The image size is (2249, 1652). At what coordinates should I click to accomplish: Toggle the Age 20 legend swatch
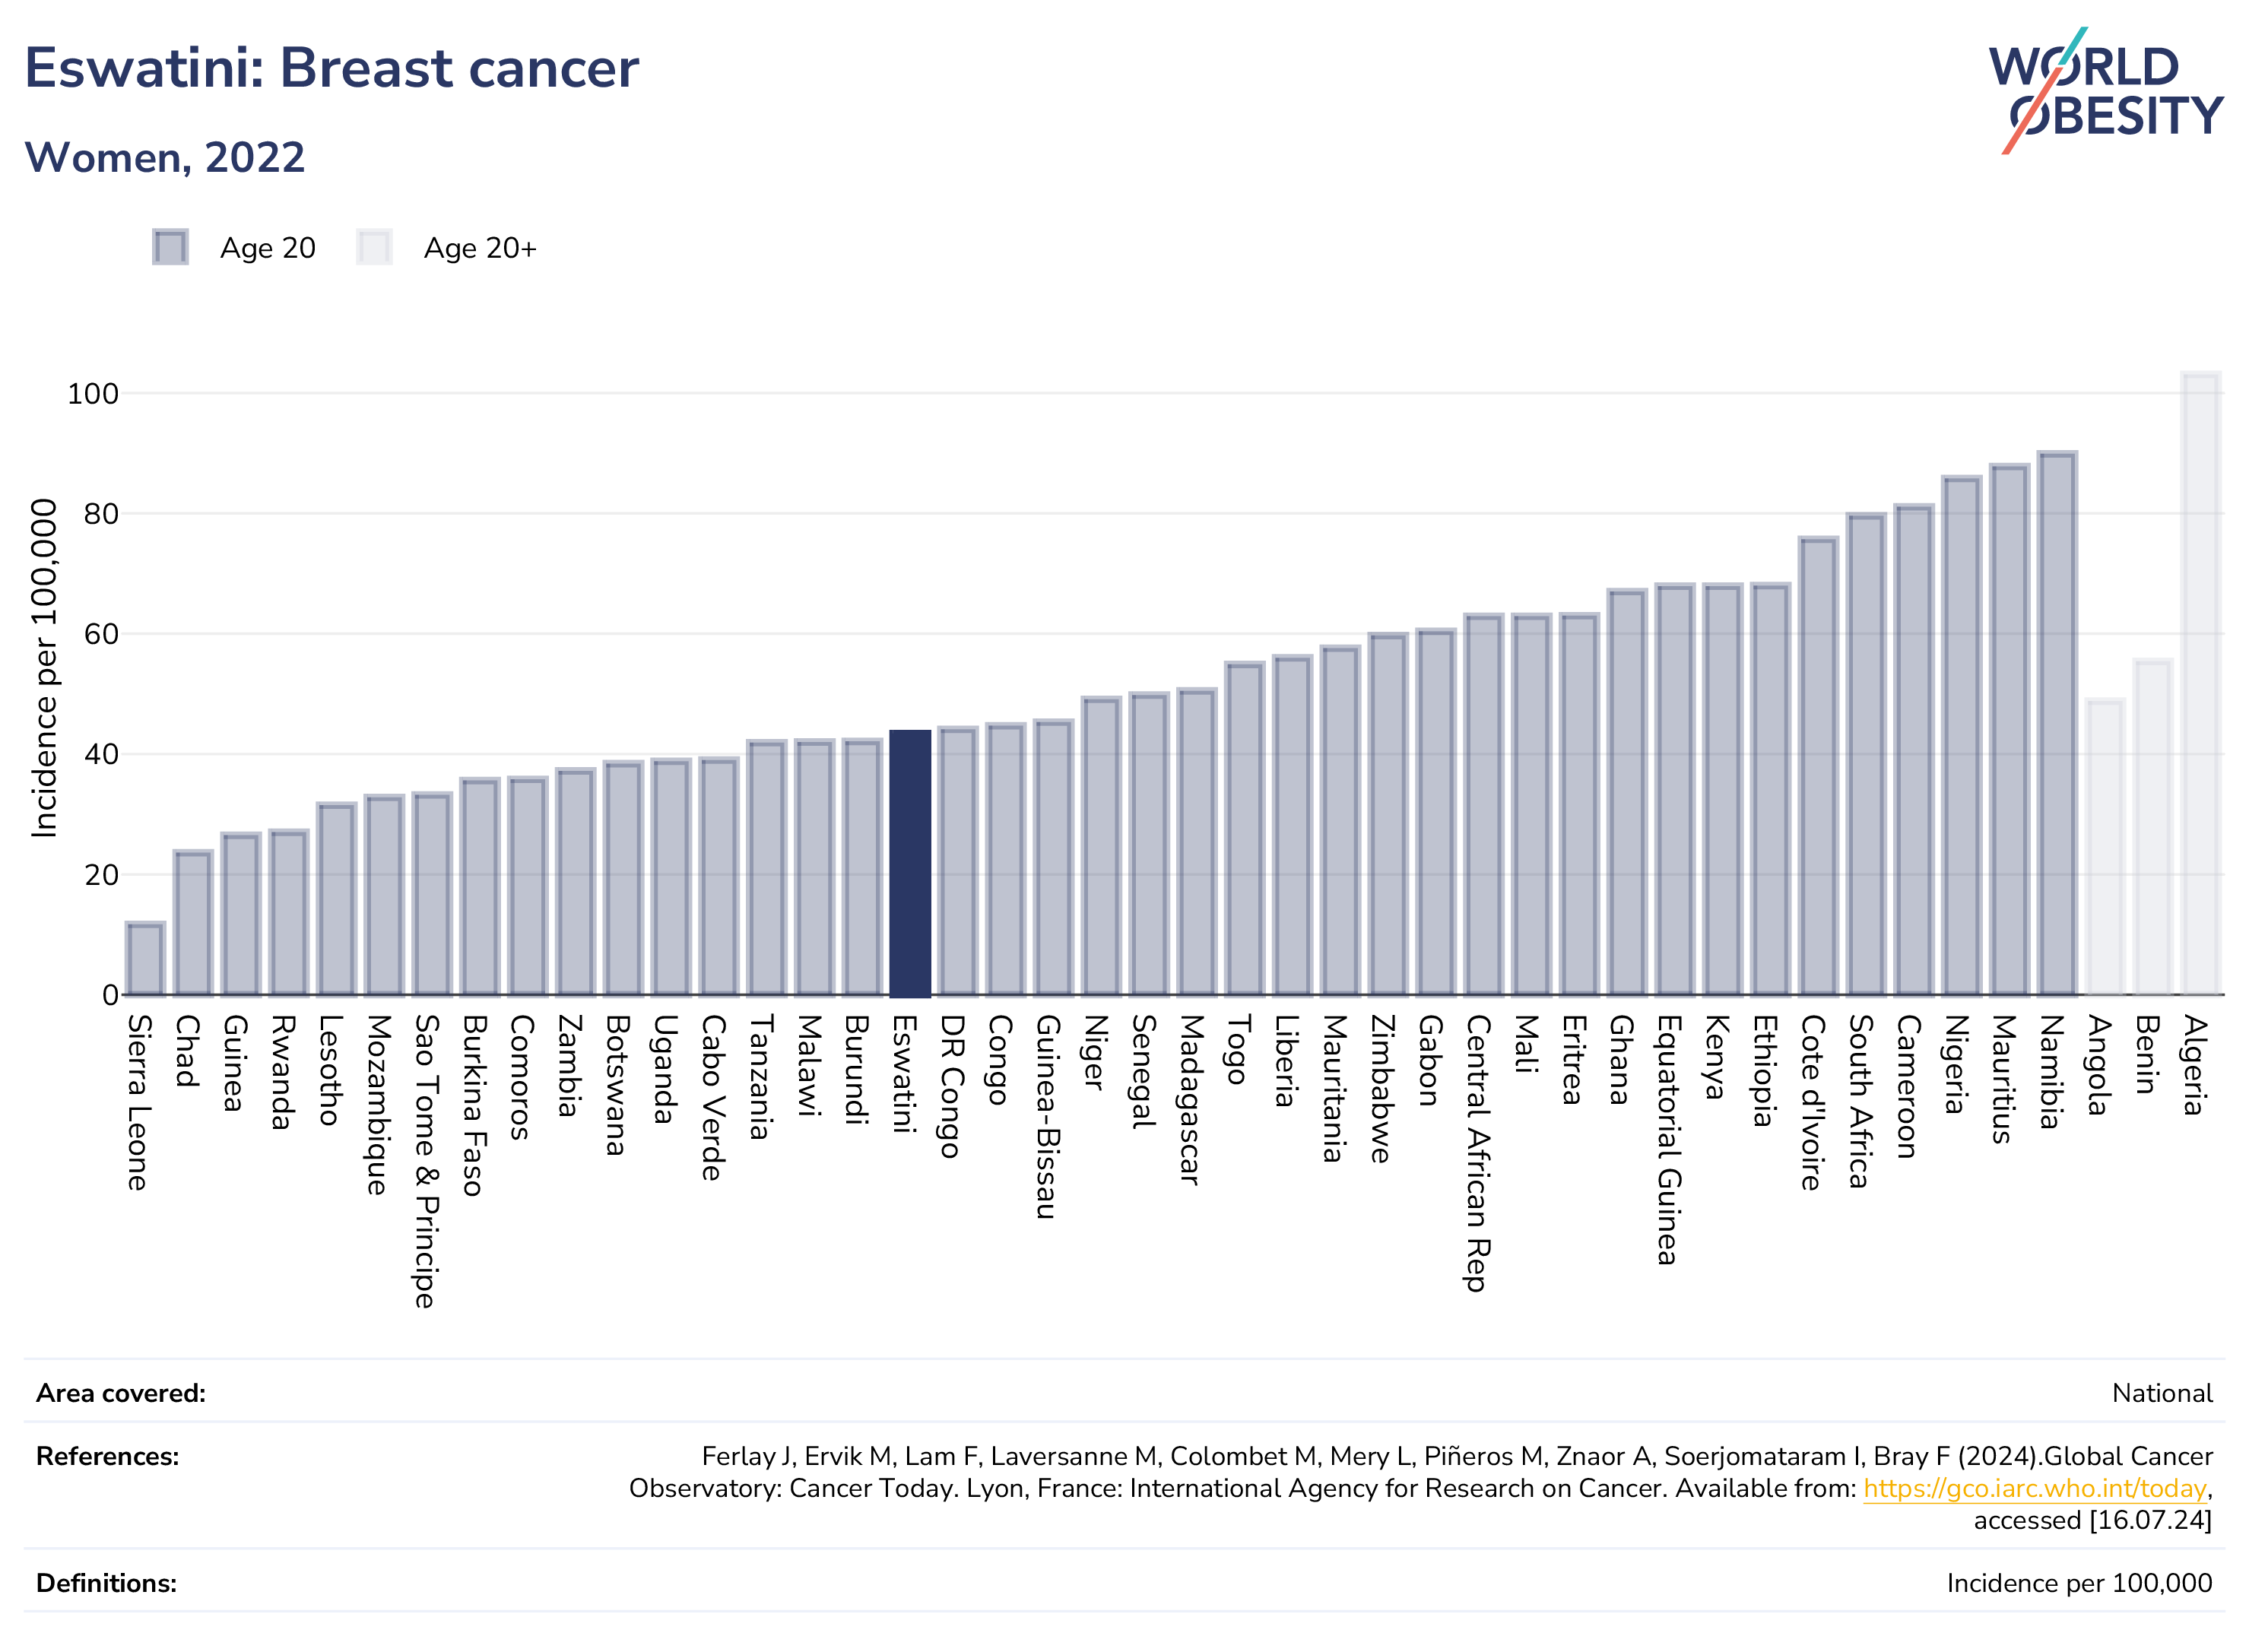170,247
